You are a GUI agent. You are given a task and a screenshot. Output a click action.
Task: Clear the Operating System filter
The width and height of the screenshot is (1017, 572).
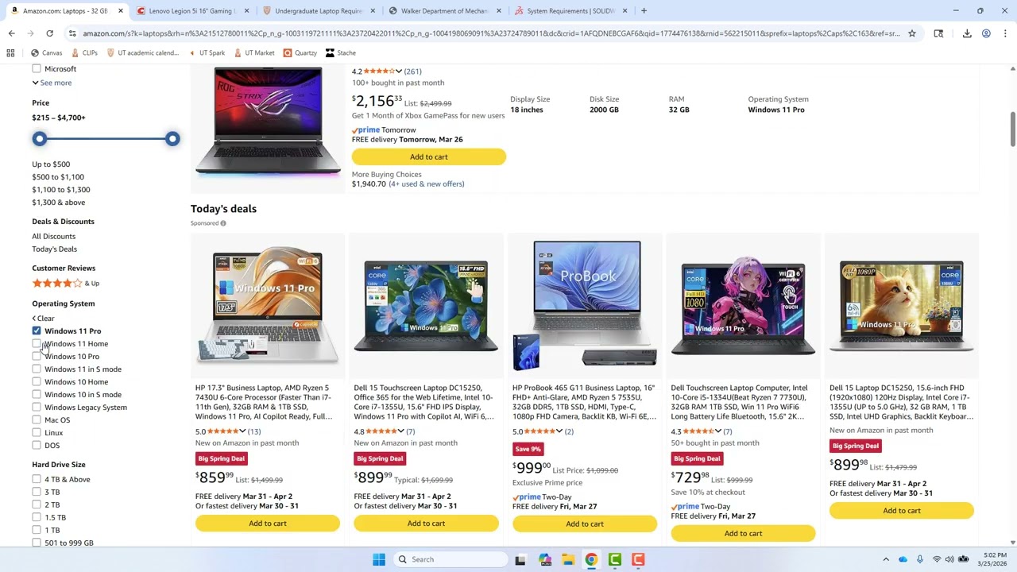pyautogui.click(x=43, y=319)
